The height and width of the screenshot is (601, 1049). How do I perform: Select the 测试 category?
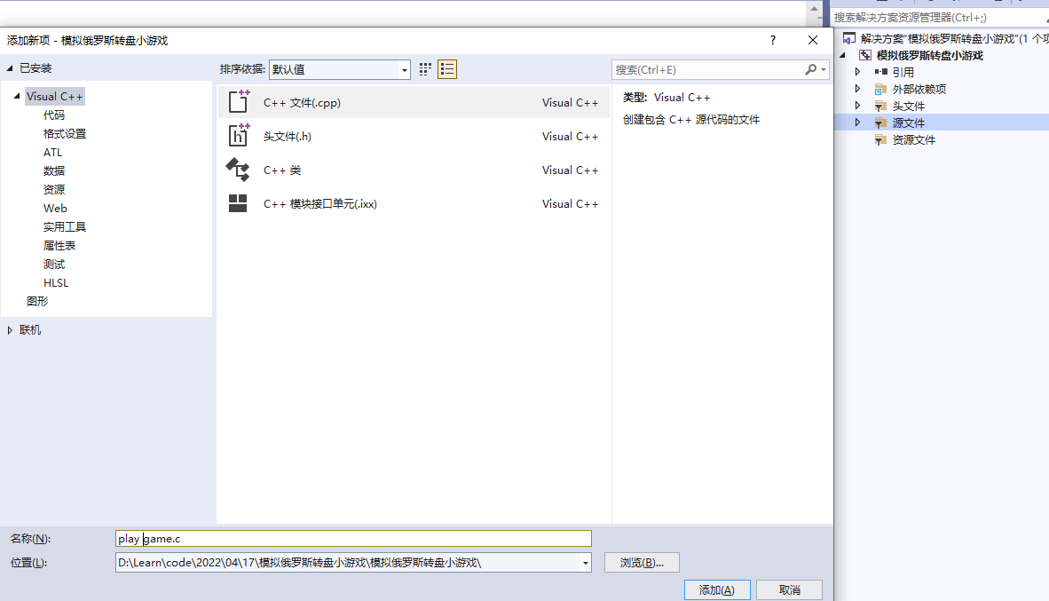click(x=54, y=265)
